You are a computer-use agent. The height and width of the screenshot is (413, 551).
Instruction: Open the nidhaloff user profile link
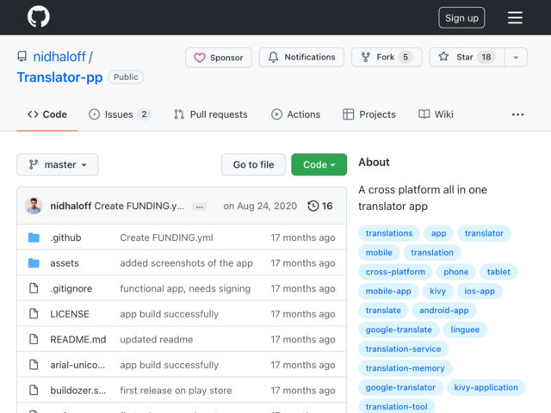59,57
